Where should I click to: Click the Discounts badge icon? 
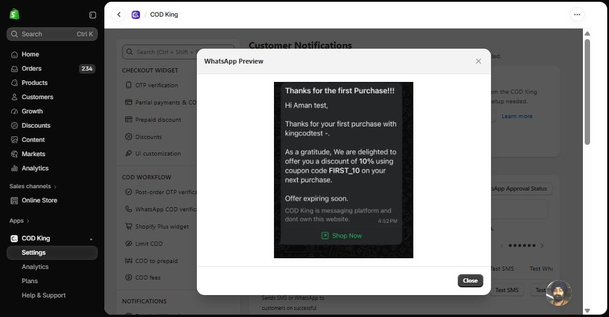tap(14, 126)
